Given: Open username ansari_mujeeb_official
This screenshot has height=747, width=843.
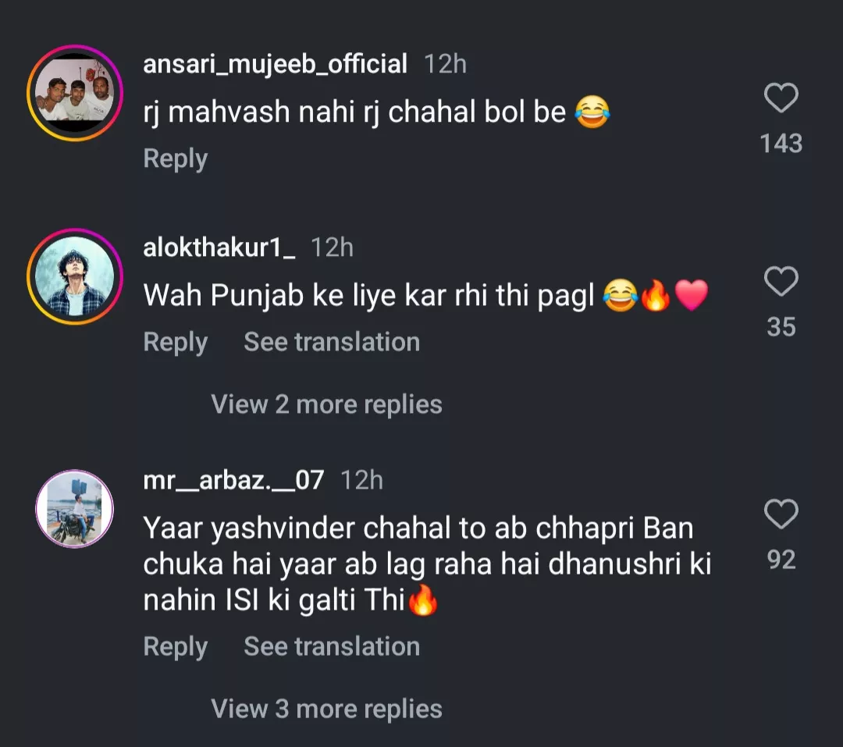Looking at the screenshot, I should (x=275, y=64).
